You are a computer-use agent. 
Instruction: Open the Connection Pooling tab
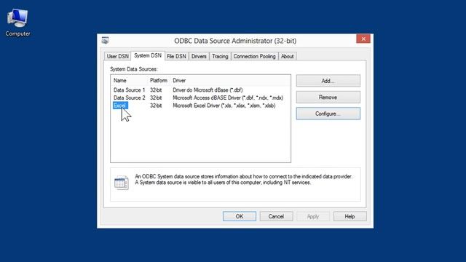click(x=254, y=57)
